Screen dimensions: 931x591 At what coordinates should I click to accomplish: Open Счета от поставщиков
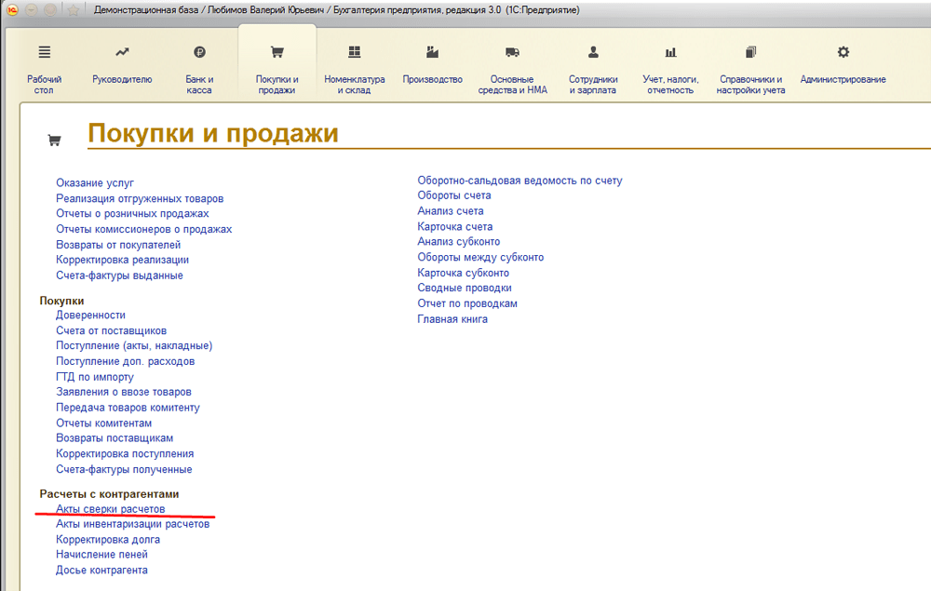[111, 330]
